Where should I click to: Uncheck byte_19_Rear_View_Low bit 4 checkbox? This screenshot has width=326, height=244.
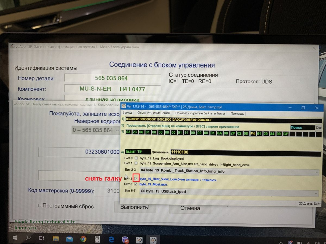(x=136, y=179)
